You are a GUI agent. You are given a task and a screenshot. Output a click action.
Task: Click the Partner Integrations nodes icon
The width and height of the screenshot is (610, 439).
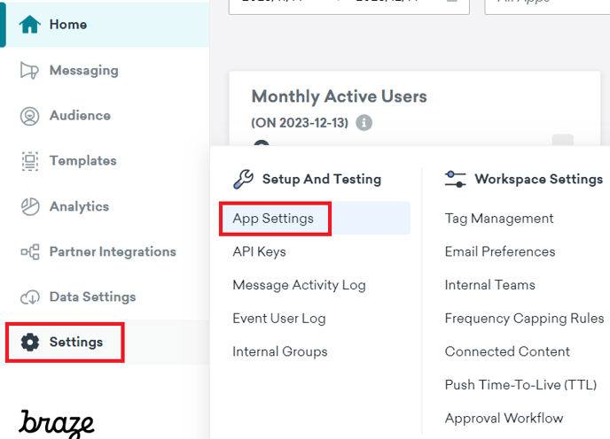[30, 251]
